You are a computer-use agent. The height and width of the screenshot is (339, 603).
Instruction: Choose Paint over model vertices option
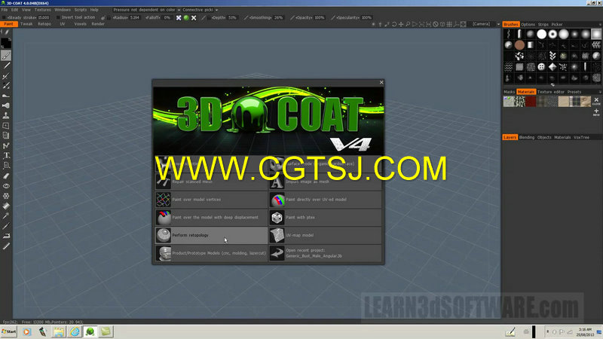[211, 200]
